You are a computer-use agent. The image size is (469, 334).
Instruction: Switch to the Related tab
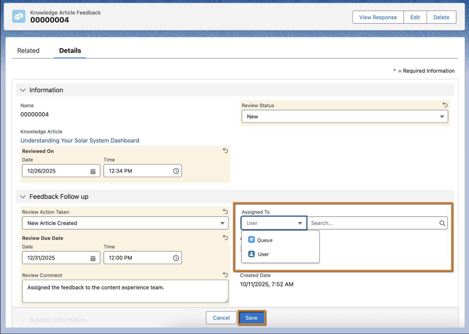28,51
